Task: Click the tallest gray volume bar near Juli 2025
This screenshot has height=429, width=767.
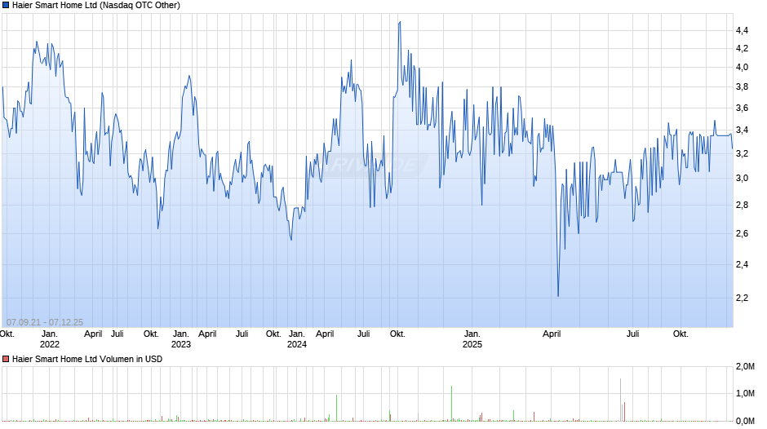Action: click(621, 400)
